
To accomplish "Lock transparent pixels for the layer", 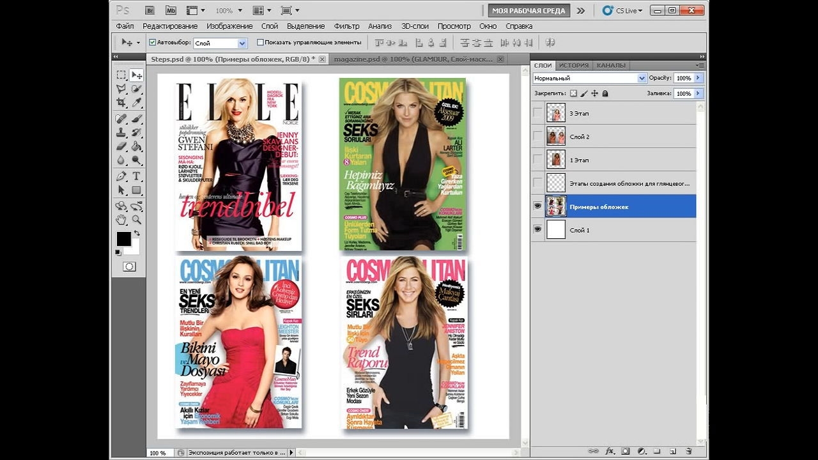I will click(x=573, y=93).
